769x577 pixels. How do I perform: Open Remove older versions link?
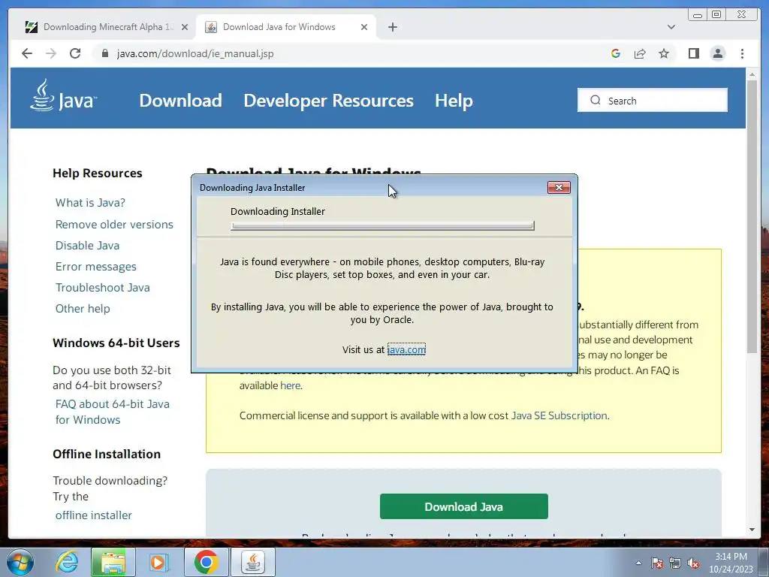(x=114, y=224)
